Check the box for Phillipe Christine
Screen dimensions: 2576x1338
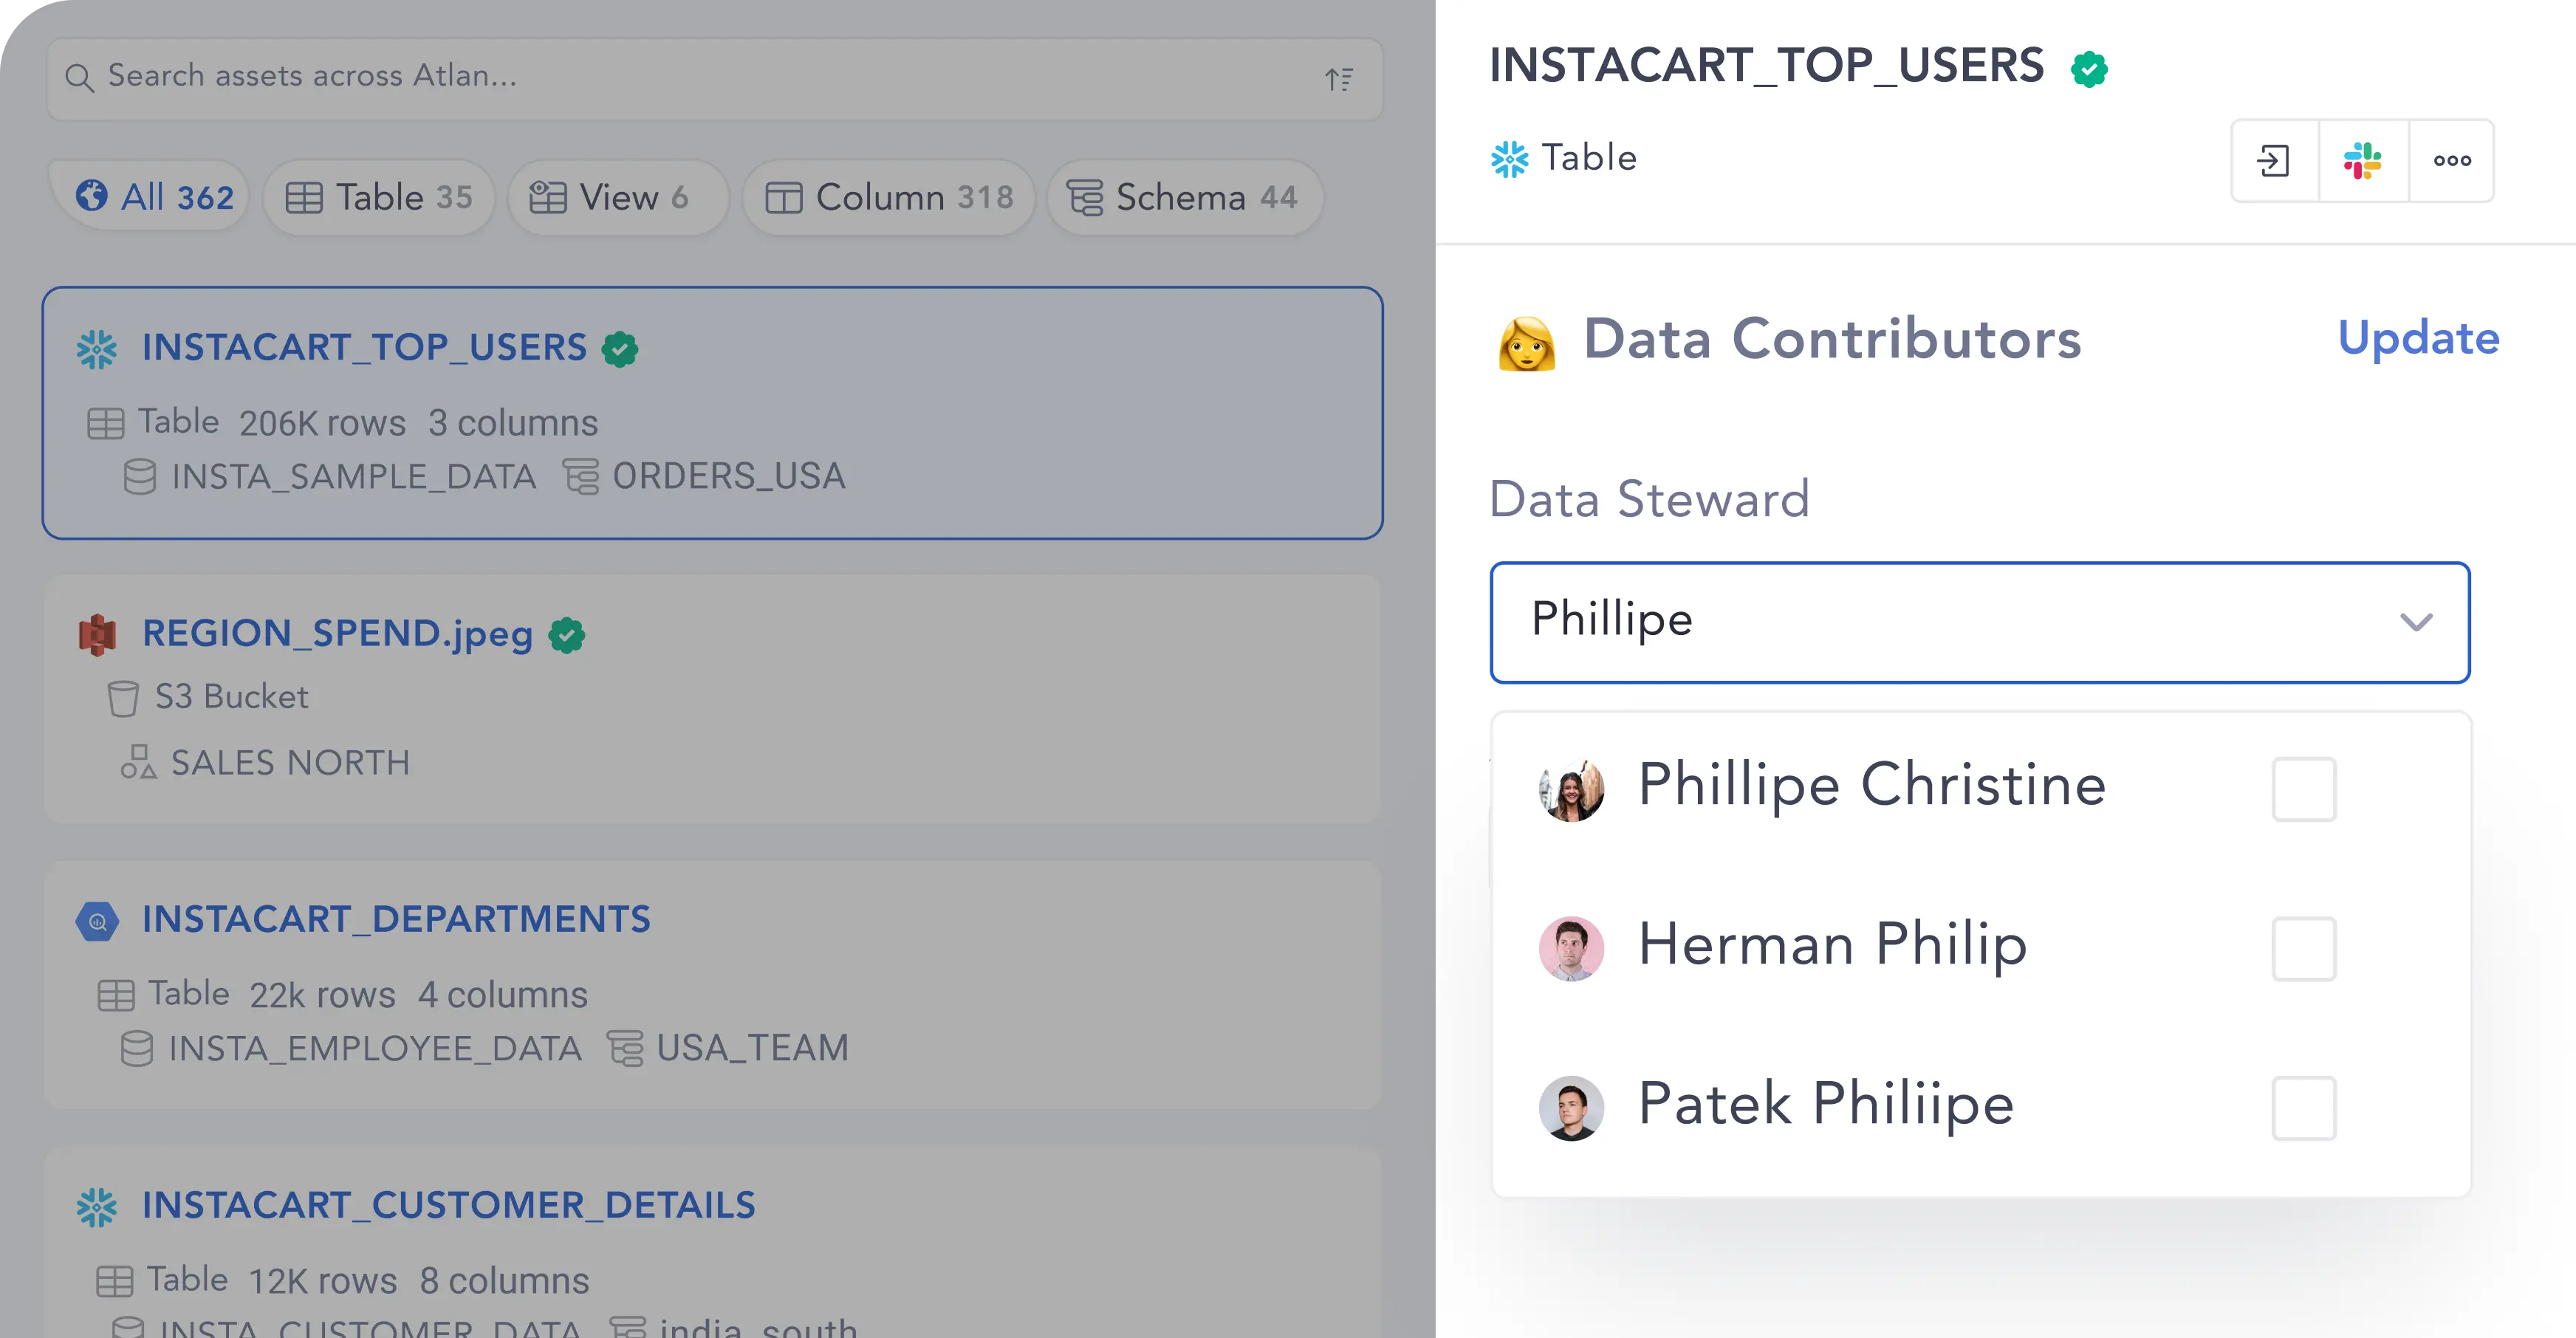(2303, 789)
